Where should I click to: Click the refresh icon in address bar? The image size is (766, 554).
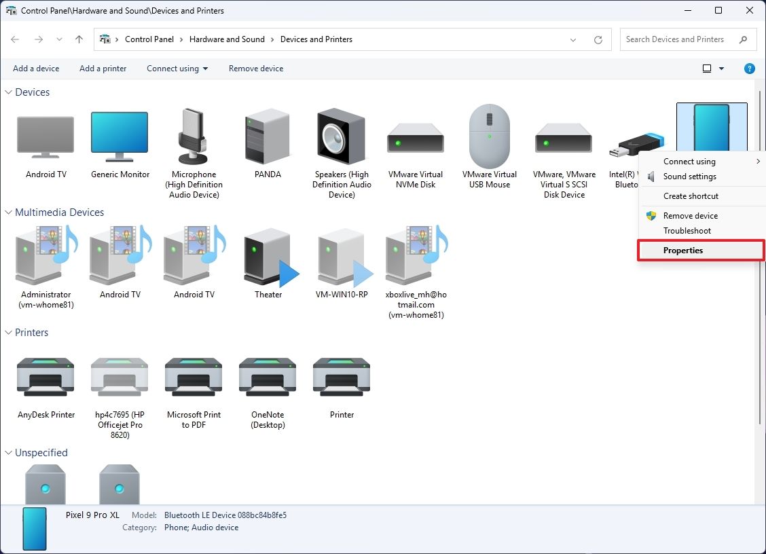(x=598, y=39)
